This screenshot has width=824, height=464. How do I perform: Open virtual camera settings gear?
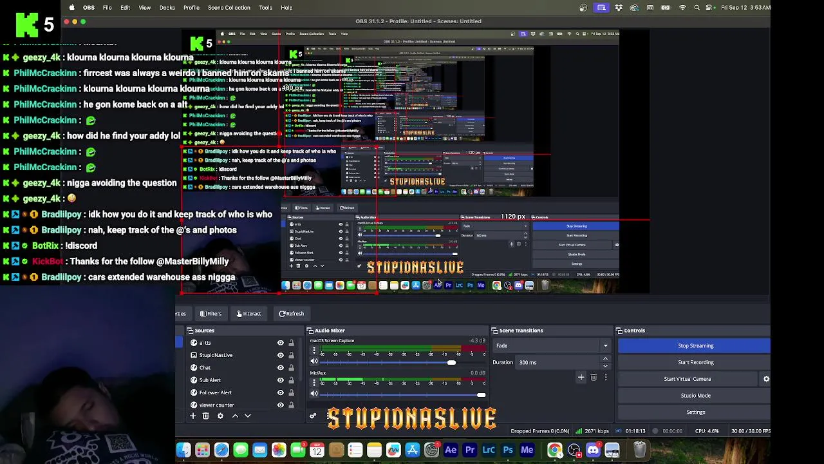tap(766, 379)
